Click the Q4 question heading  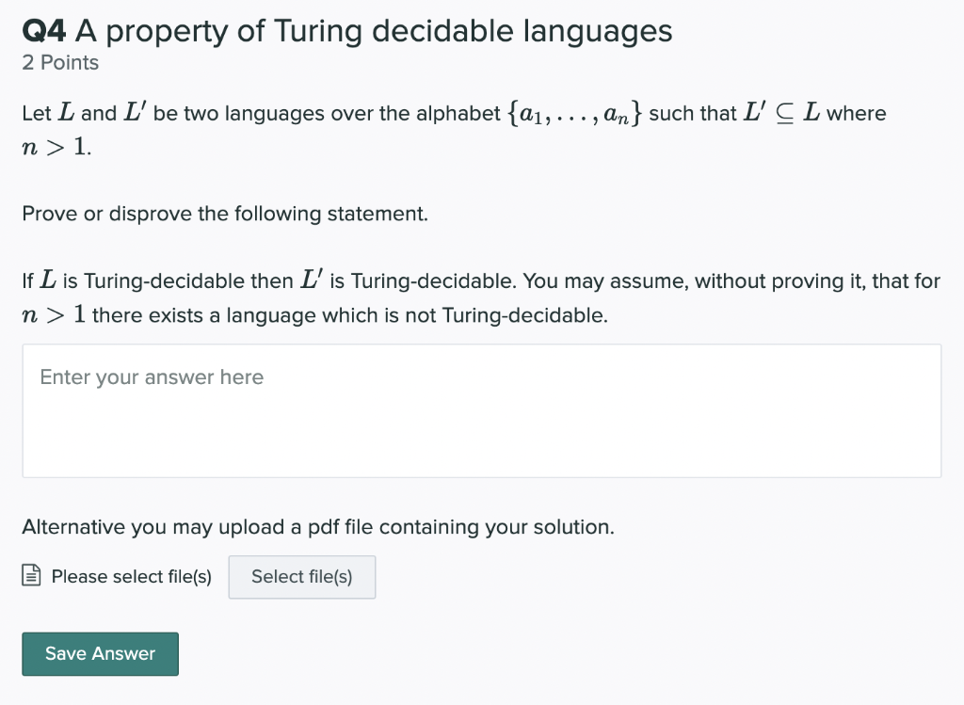[x=346, y=30]
